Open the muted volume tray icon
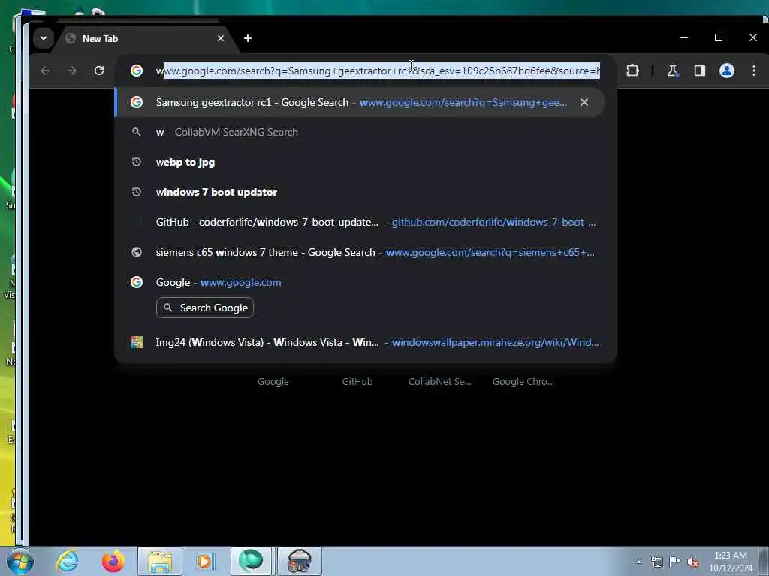769x576 pixels. tap(693, 562)
